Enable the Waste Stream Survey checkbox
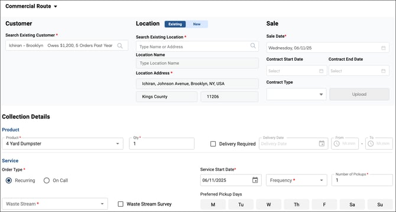Screen dimensions: 396x212 (x=121, y=204)
